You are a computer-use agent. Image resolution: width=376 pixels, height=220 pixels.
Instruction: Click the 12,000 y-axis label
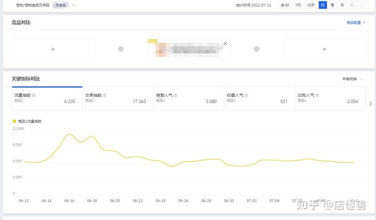(x=18, y=129)
